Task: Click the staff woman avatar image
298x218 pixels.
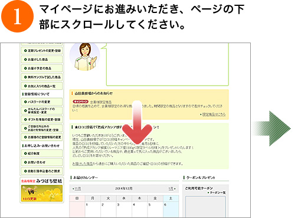Action: [85, 57]
